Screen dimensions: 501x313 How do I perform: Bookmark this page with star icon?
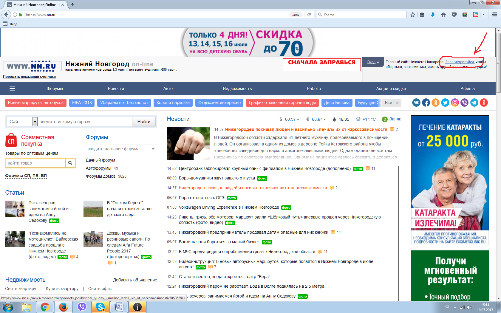point(413,15)
